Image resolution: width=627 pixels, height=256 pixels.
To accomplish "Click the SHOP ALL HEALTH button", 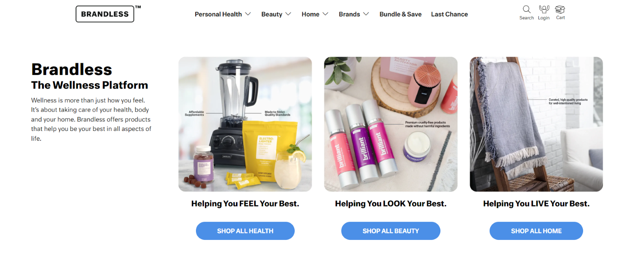I will 245,231.
